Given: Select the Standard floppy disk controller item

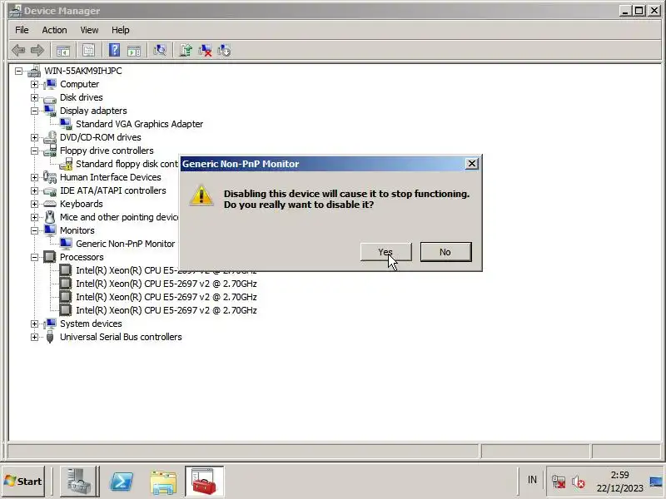Looking at the screenshot, I should click(x=127, y=164).
